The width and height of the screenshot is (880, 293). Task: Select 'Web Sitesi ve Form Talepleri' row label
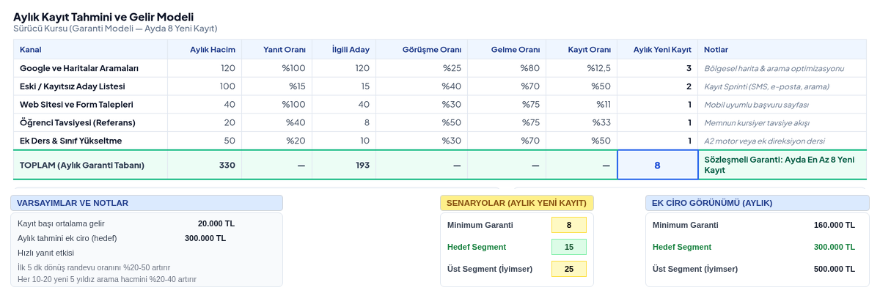coord(76,104)
